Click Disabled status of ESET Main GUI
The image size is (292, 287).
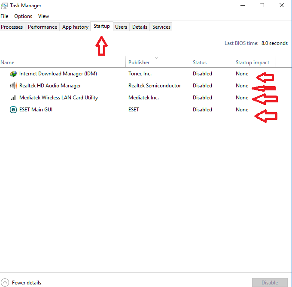click(202, 110)
